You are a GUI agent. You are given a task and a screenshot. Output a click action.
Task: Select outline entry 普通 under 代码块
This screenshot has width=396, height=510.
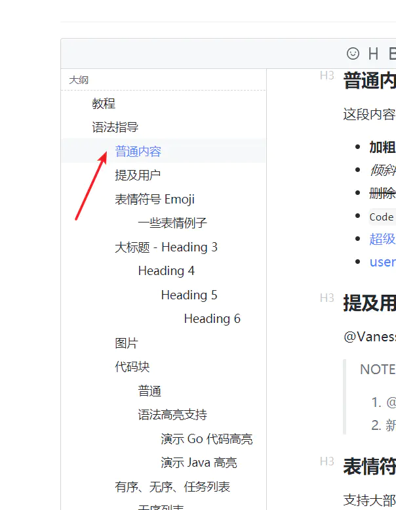(x=149, y=391)
